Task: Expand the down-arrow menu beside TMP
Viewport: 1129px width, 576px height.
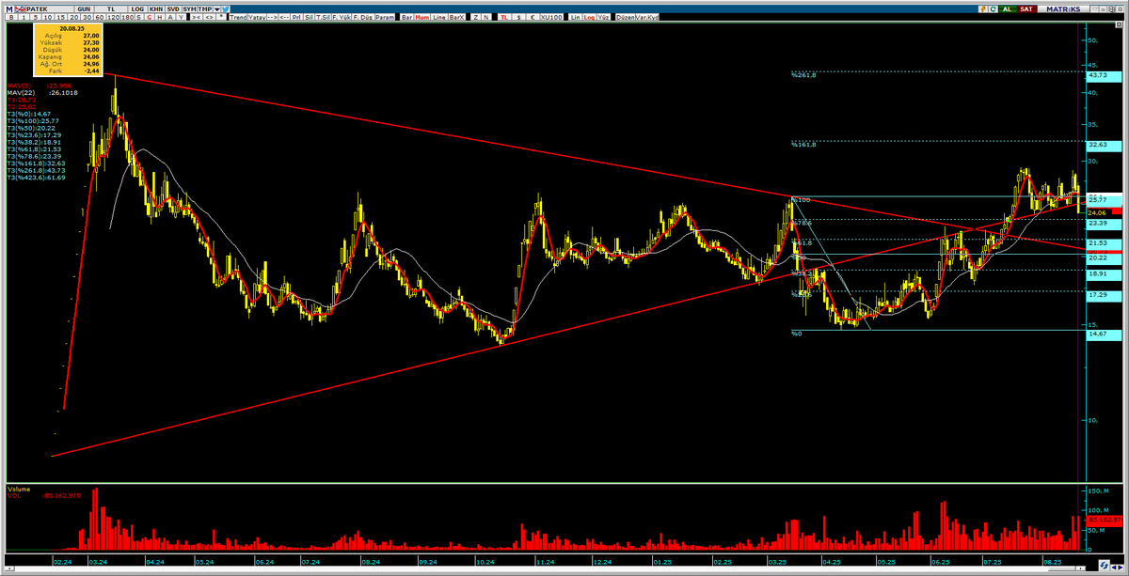Action: click(x=217, y=8)
